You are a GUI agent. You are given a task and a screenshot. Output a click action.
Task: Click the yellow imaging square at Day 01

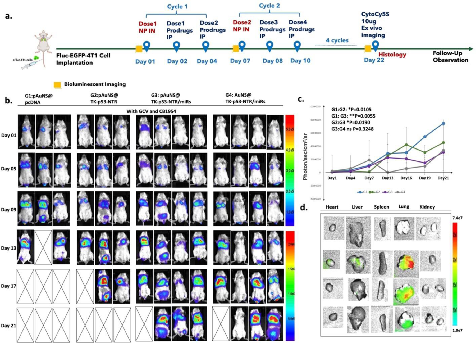pos(139,49)
